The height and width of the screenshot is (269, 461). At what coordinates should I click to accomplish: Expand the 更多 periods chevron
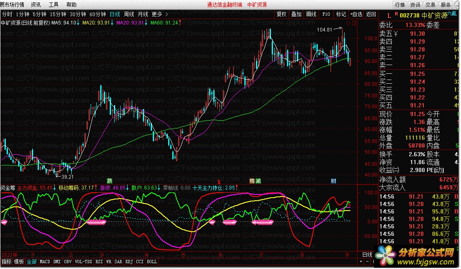pyautogui.click(x=167, y=14)
